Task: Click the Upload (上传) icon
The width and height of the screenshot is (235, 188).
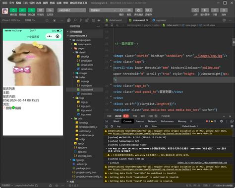Action: 195,10
